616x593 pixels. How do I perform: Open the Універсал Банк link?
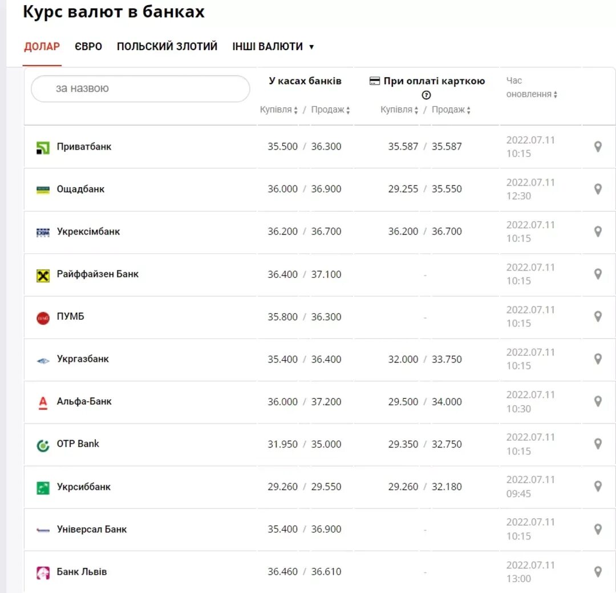[x=92, y=529]
